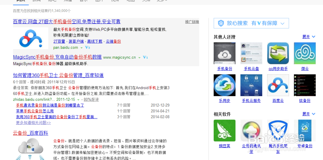Click the 钛备份 label link

click(305, 101)
